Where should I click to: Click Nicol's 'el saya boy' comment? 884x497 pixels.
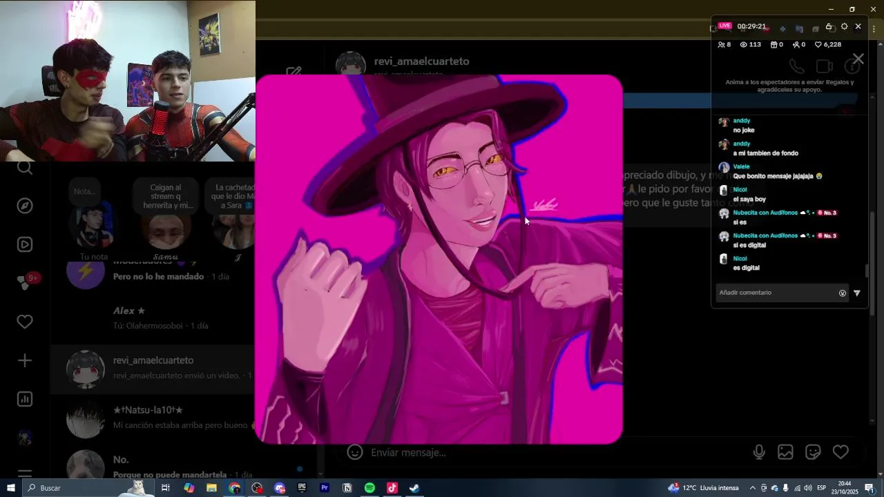(x=749, y=199)
